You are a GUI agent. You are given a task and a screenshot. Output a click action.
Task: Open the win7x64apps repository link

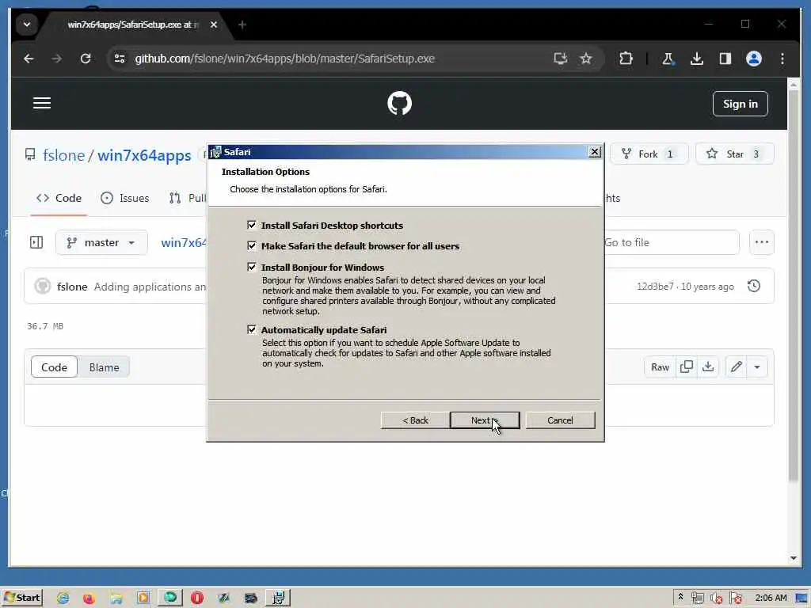(x=144, y=155)
